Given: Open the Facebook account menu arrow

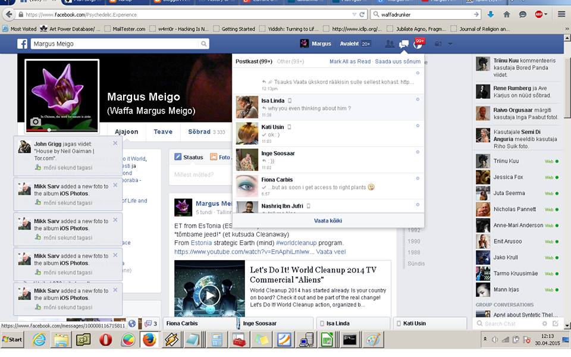Looking at the screenshot, I should pos(450,43).
